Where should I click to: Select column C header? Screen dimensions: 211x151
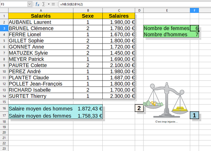(x=119, y=11)
